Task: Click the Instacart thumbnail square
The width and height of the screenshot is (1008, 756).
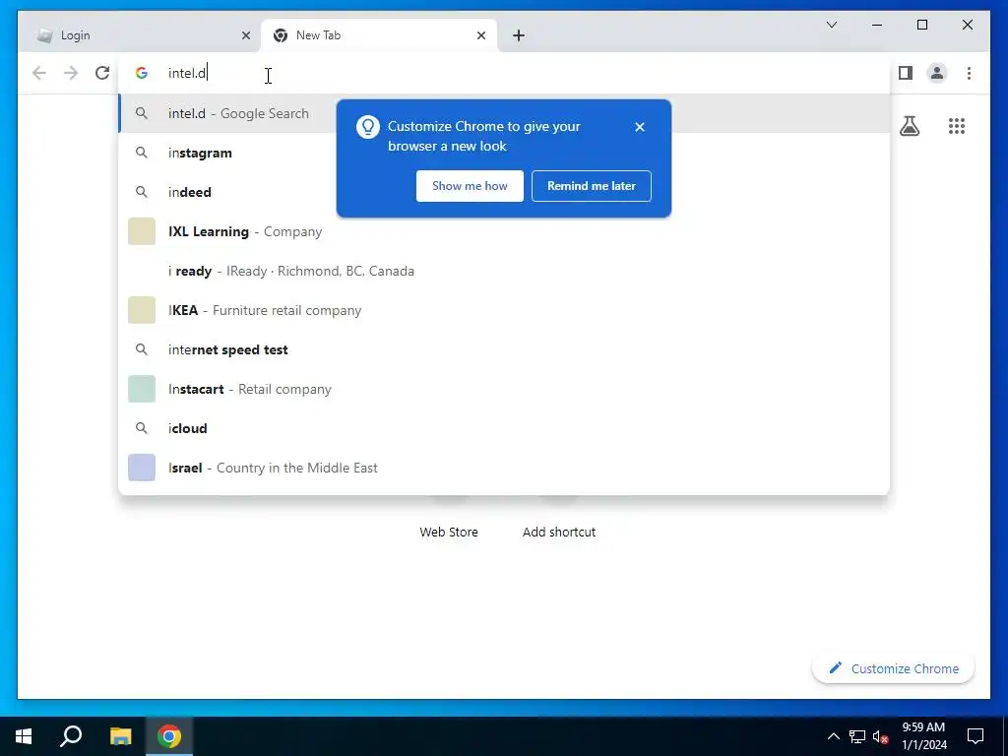Action: point(142,389)
